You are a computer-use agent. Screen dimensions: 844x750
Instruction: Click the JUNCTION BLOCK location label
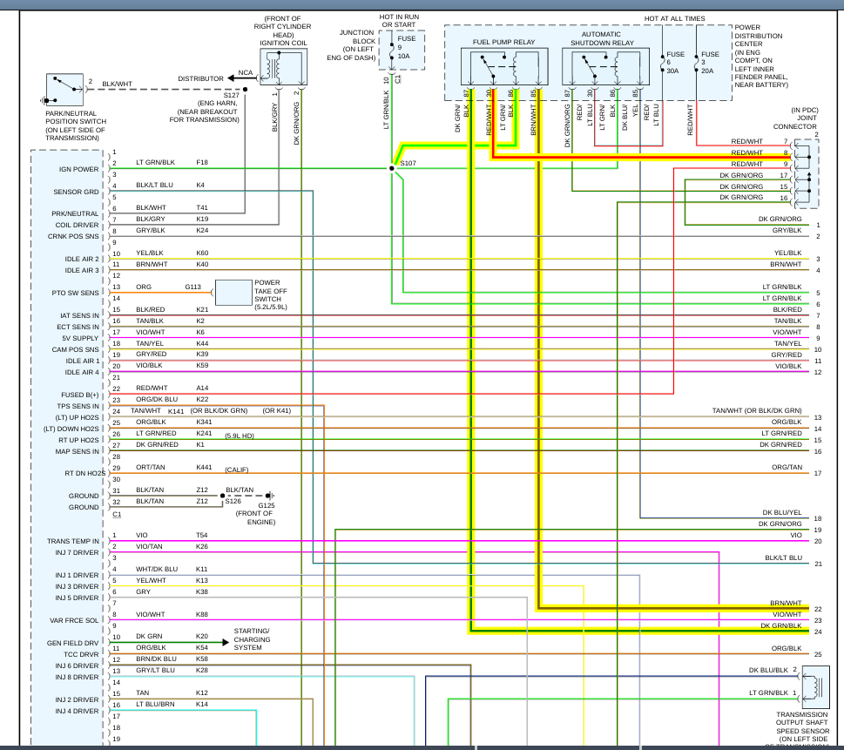click(x=351, y=44)
